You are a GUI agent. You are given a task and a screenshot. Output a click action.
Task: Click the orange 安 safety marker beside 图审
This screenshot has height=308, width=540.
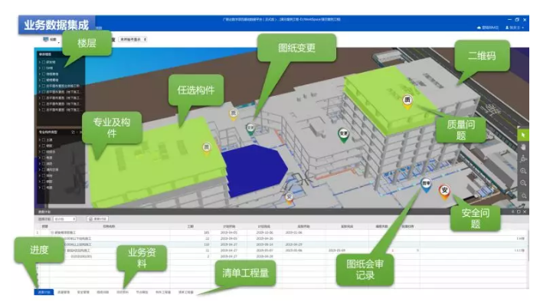(445, 190)
